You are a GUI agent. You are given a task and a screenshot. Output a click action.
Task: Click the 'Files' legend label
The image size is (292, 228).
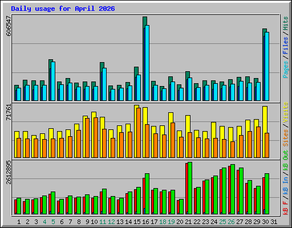click(286, 46)
